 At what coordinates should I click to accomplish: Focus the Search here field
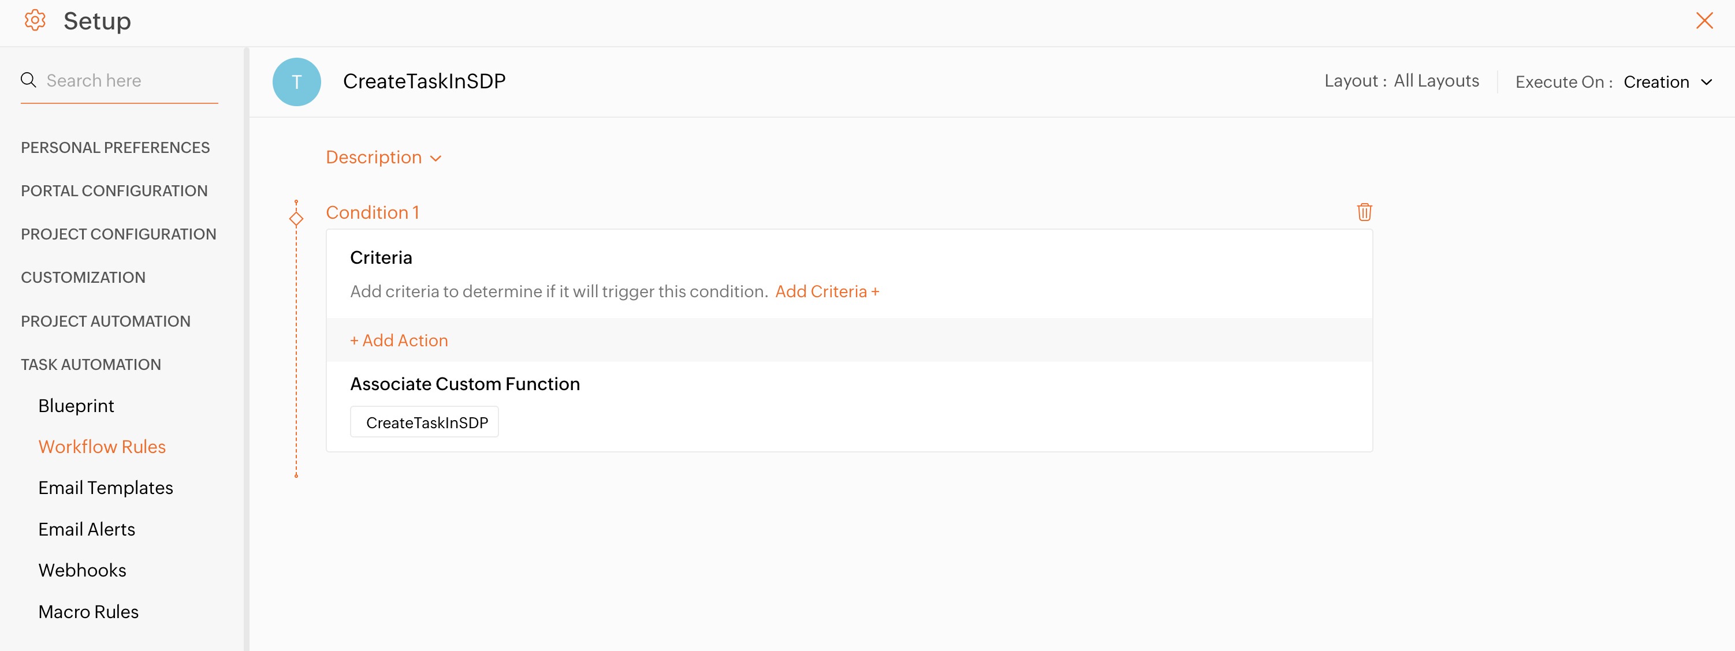[x=128, y=81]
